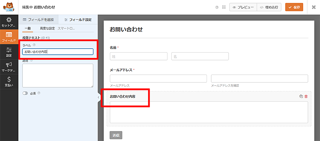The image size is (320, 141).
Task: Open the セットアップ sidebar section
Action: tap(9, 22)
